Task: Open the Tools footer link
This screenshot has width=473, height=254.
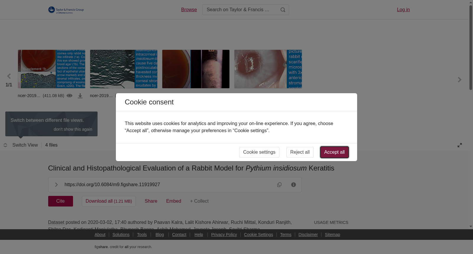Action: (142, 235)
